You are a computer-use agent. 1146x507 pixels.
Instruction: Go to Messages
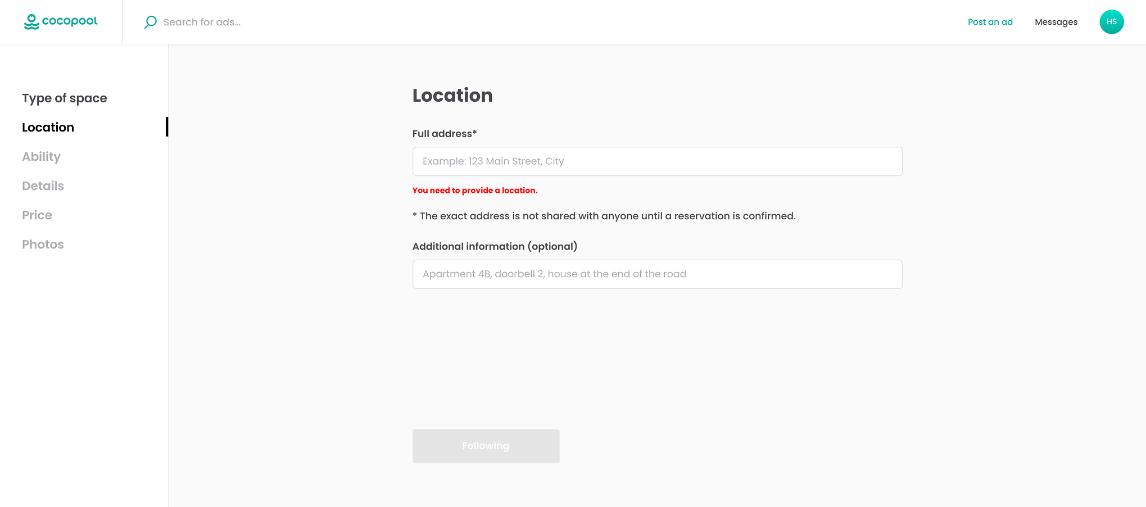[1056, 22]
